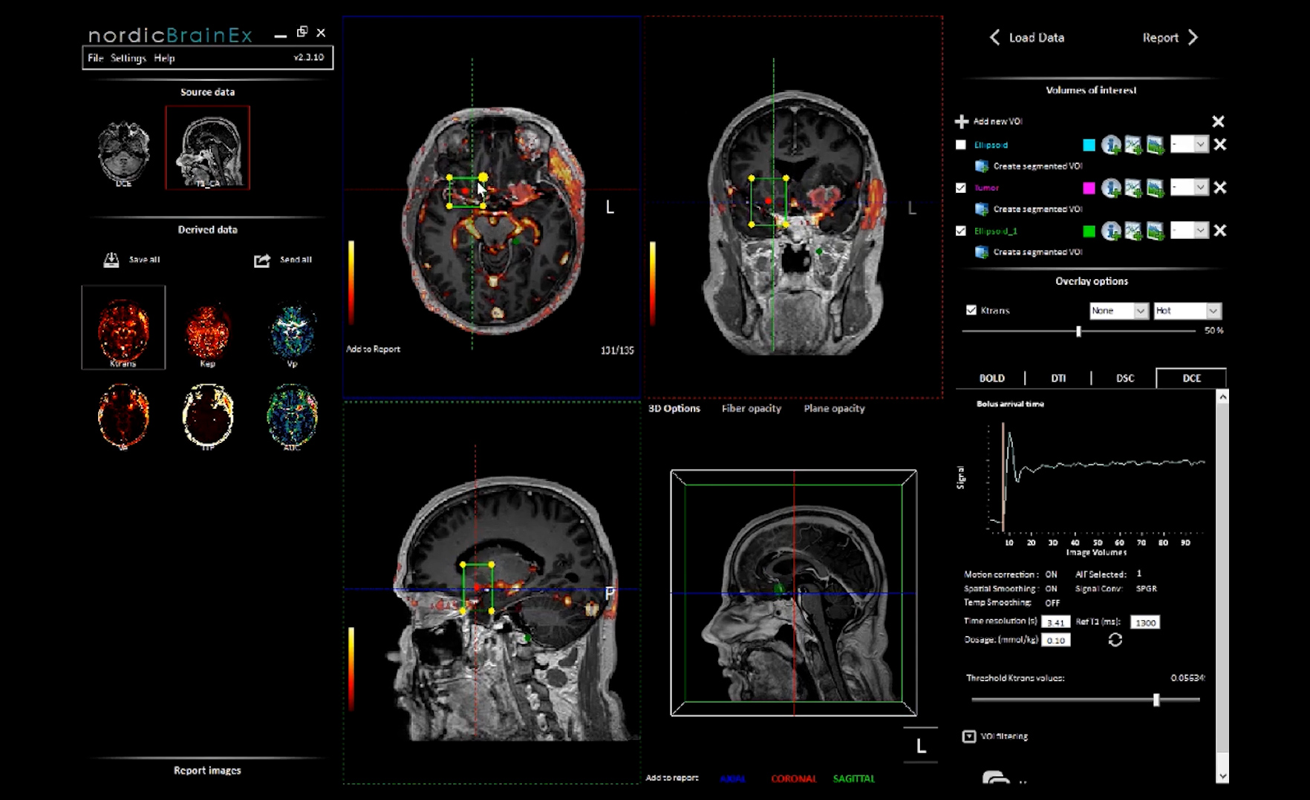Expand the VOI filtering section
Image resolution: width=1310 pixels, height=800 pixels.
click(x=969, y=736)
